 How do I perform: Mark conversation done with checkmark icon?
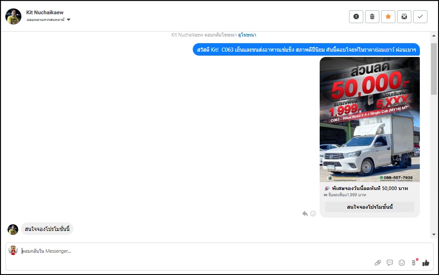[420, 16]
